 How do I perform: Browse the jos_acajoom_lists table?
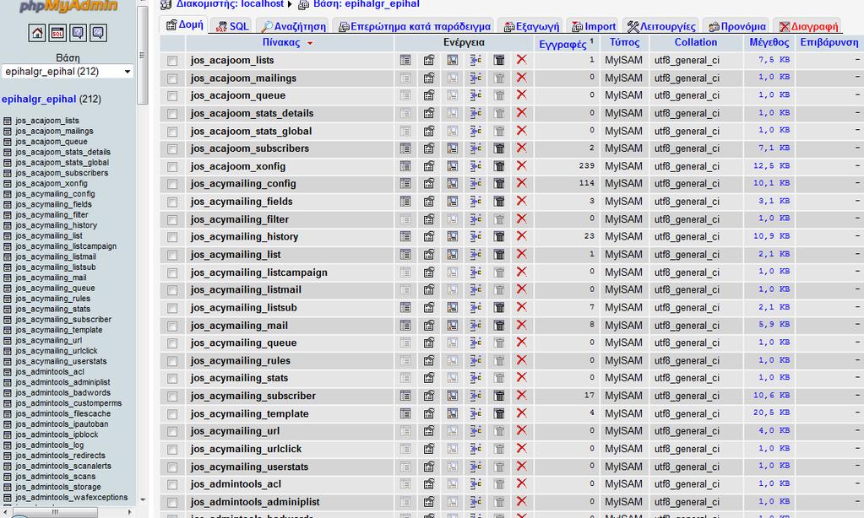pos(405,60)
